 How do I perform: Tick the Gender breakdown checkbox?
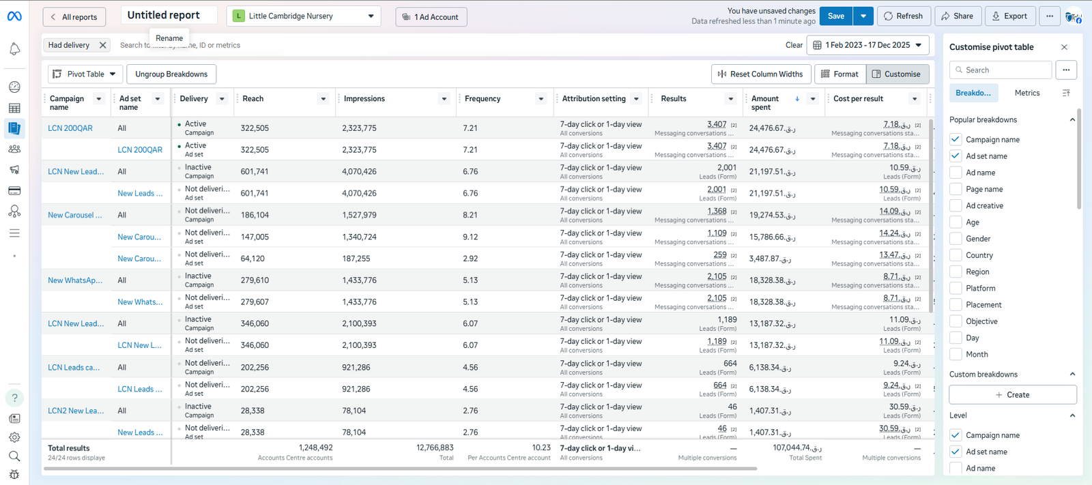[x=955, y=239]
